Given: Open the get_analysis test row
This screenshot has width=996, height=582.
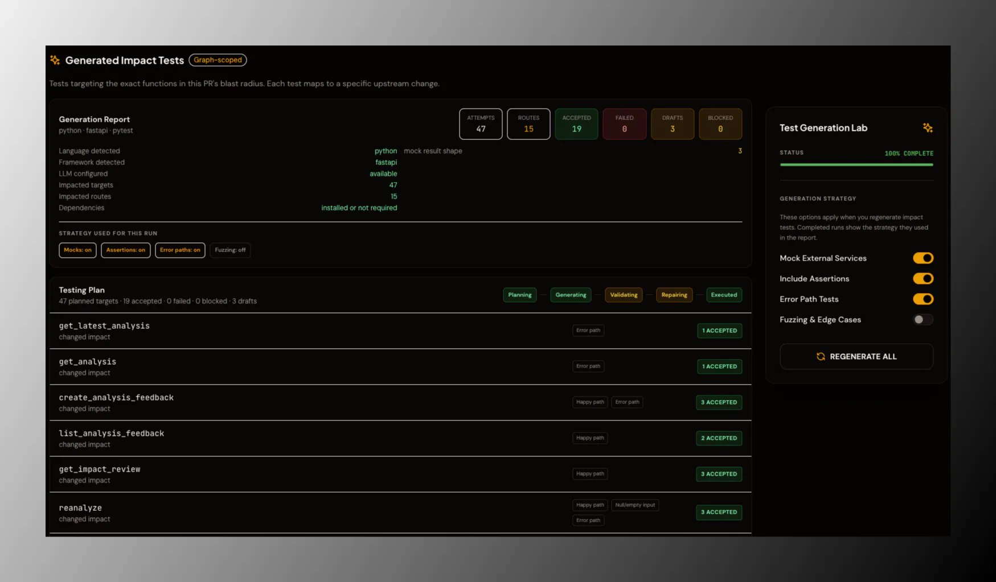Looking at the screenshot, I should pos(400,367).
